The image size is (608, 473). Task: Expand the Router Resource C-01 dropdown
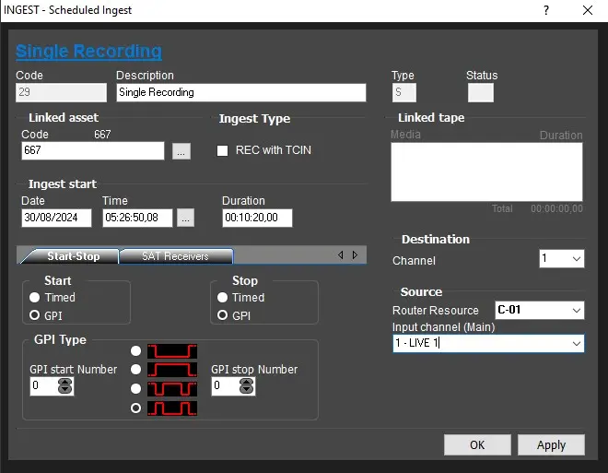click(540, 310)
